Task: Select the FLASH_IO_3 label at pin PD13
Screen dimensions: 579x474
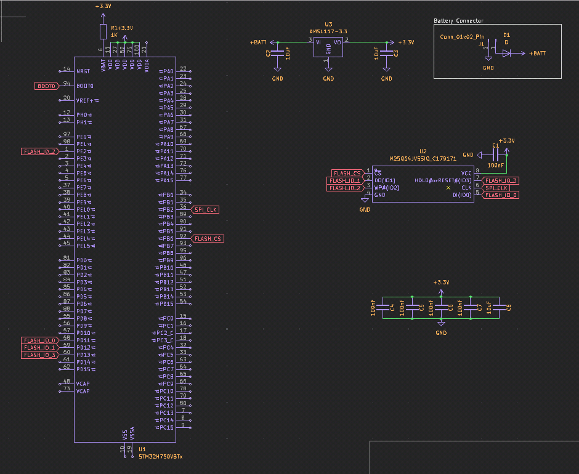Action: [x=40, y=355]
